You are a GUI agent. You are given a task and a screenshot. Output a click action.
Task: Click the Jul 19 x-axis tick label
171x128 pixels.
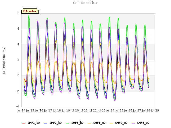pyautogui.click(x=66, y=110)
